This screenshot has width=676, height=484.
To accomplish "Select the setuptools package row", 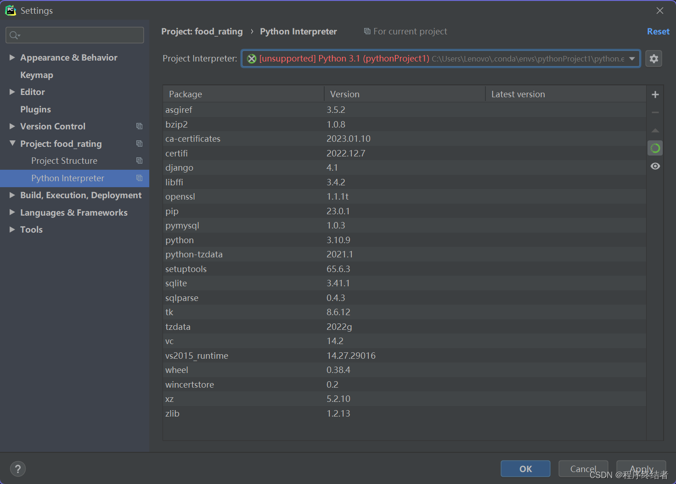I will 404,269.
